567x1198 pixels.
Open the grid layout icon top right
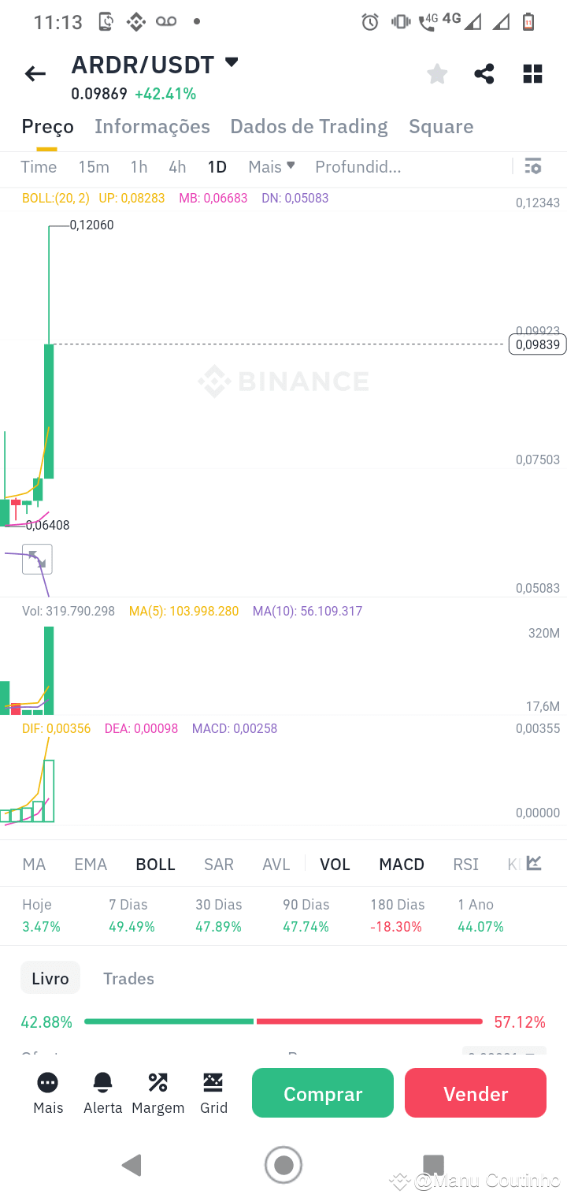tap(532, 73)
